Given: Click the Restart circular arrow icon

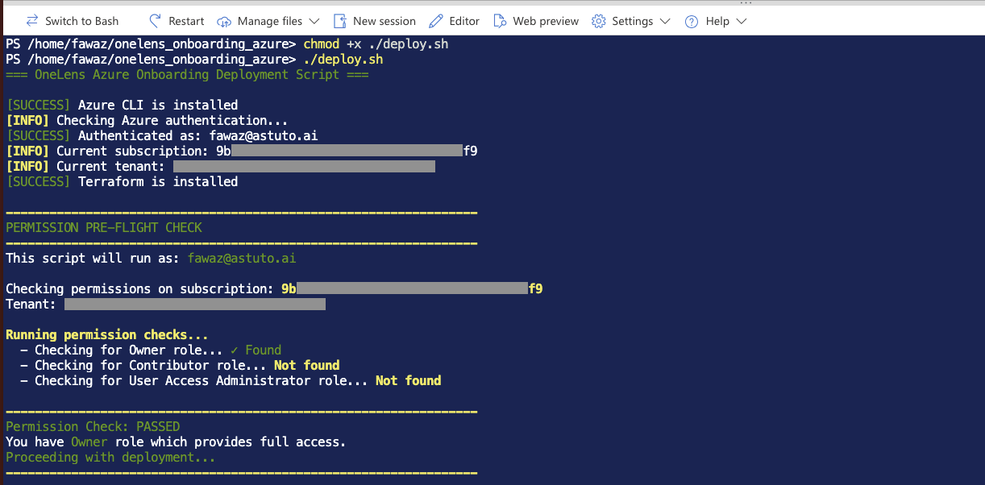Looking at the screenshot, I should click(156, 21).
